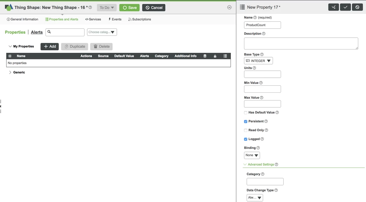Switch to the Events tab
The image size is (366, 202).
click(115, 19)
